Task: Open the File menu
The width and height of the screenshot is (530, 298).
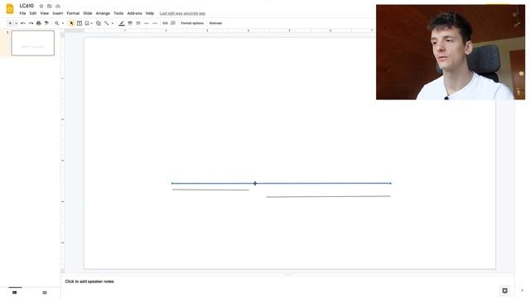Action: (22, 13)
